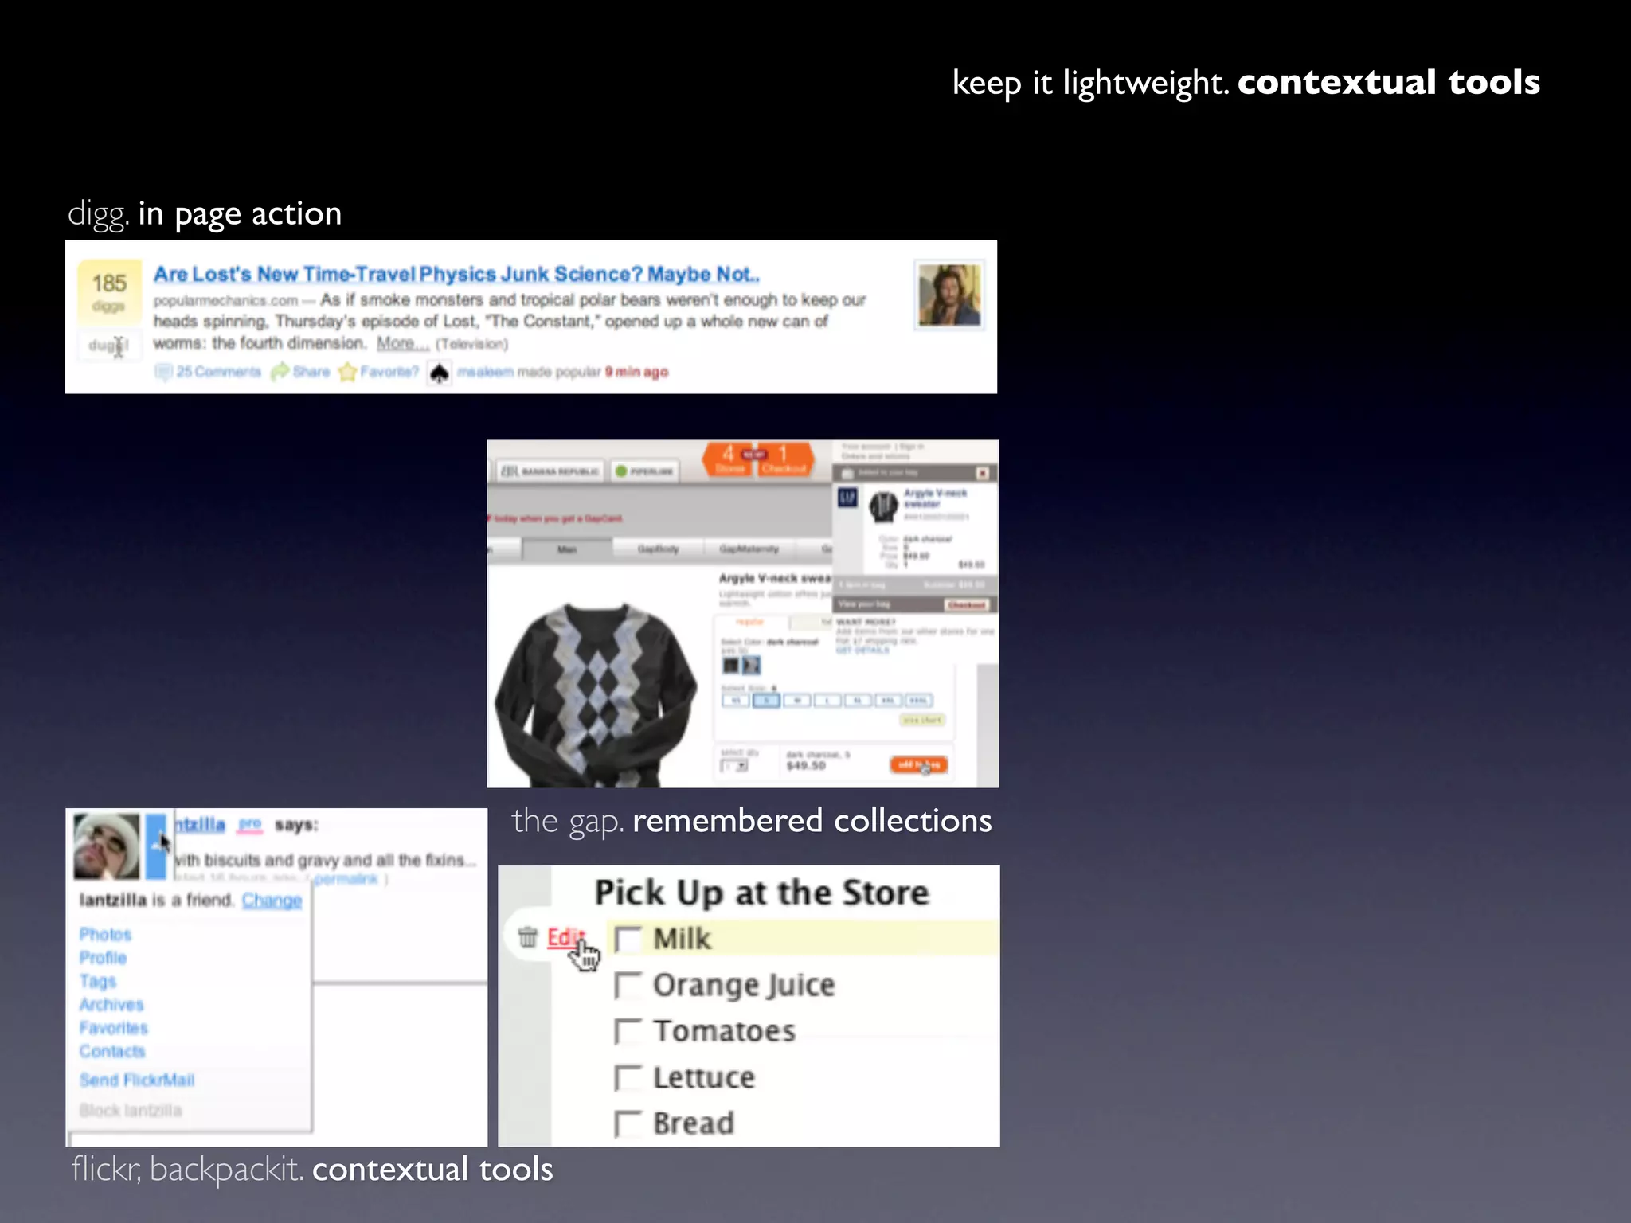
Task: Open the Digg story thumbnail photo
Action: (949, 295)
